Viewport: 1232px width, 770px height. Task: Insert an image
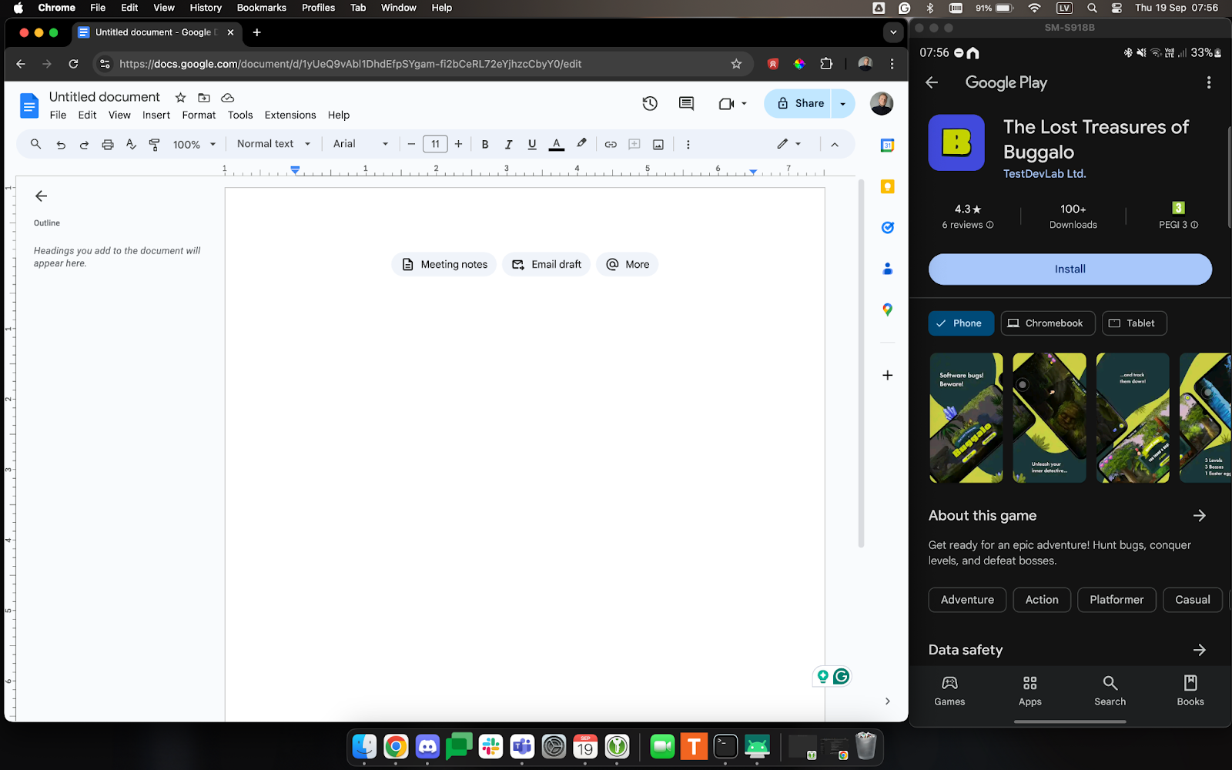(x=658, y=144)
